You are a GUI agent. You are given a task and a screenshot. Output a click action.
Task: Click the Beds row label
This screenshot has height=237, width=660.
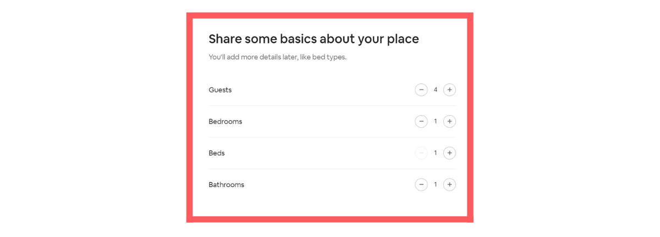pyautogui.click(x=217, y=153)
